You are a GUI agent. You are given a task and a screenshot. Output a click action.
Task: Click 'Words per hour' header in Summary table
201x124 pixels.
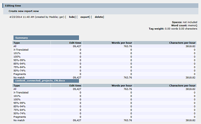pyautogui.click(x=121, y=43)
